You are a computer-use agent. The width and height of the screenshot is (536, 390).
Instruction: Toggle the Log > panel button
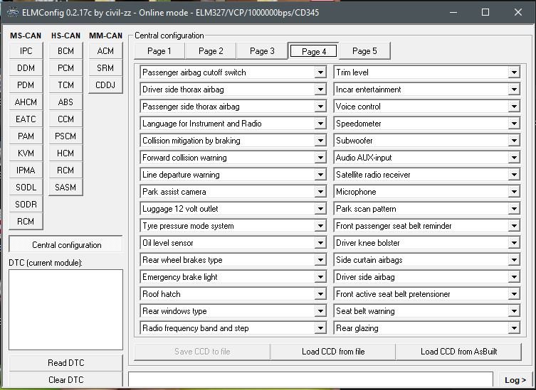[x=515, y=380]
